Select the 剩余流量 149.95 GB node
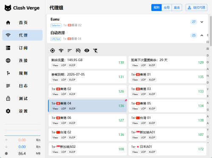 click(x=88, y=62)
